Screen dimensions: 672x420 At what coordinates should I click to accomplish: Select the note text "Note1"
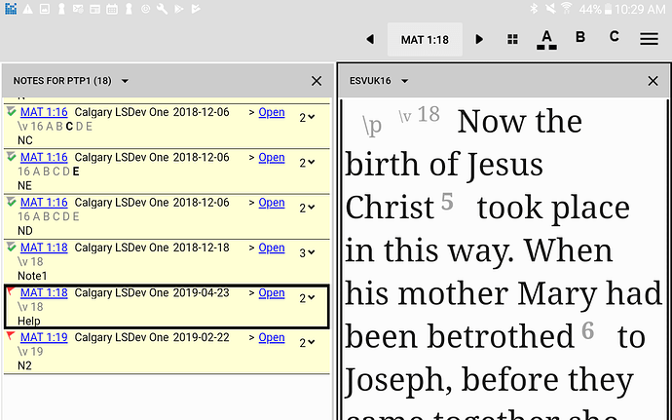32,276
